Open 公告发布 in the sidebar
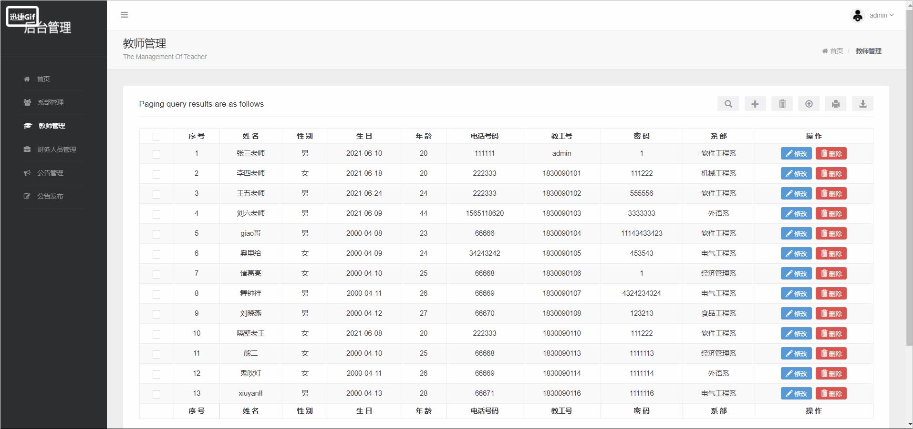This screenshot has width=913, height=429. tap(50, 196)
